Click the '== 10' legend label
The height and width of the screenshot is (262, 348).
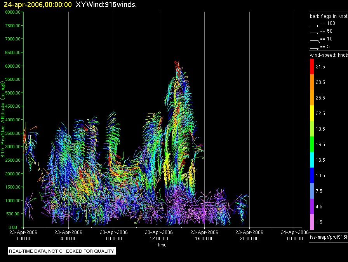pyautogui.click(x=326, y=39)
